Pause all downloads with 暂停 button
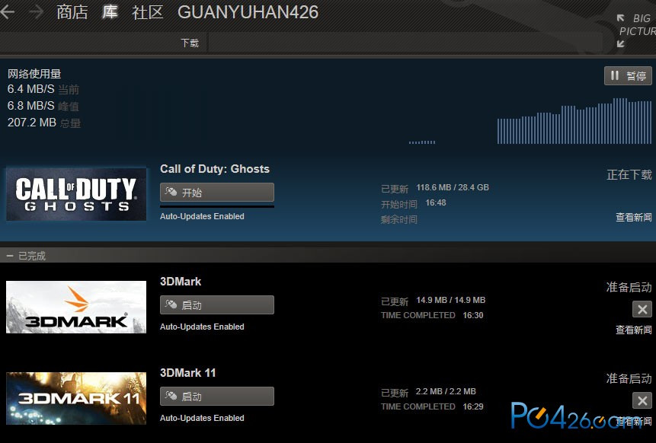656x443 pixels. tap(628, 75)
